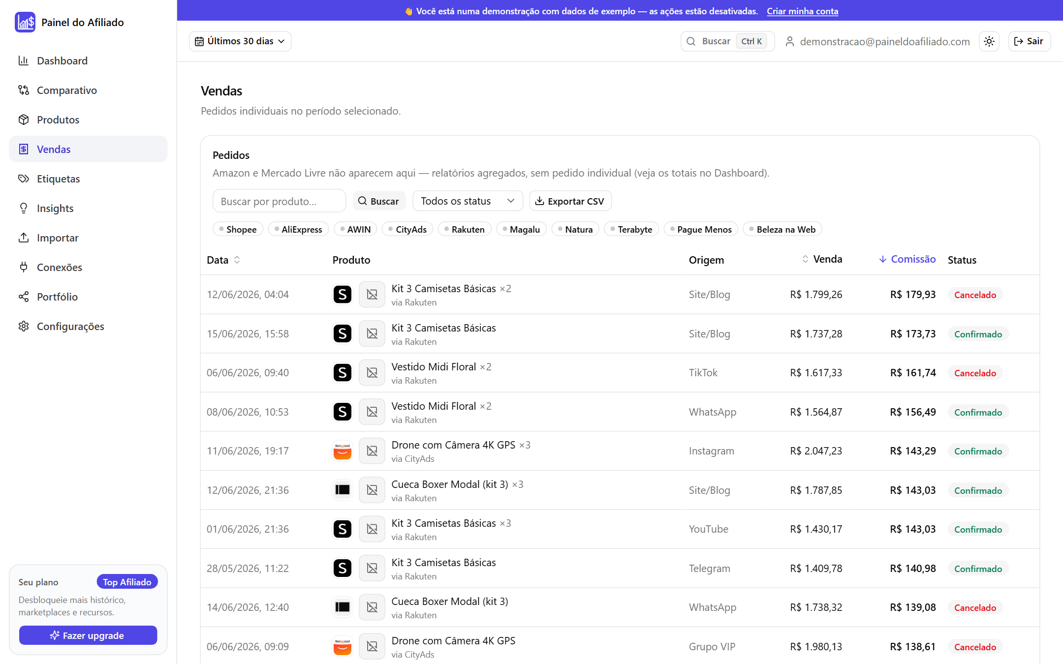Expand the Últimos 30 dias period dropdown
The height and width of the screenshot is (664, 1063).
point(240,41)
